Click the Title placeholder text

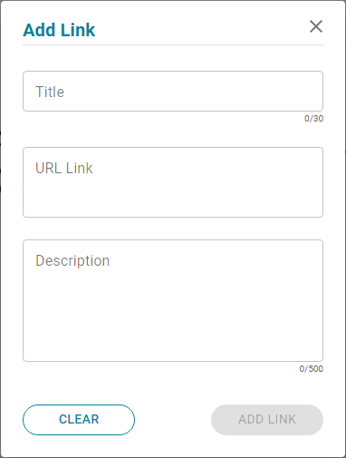tap(50, 92)
